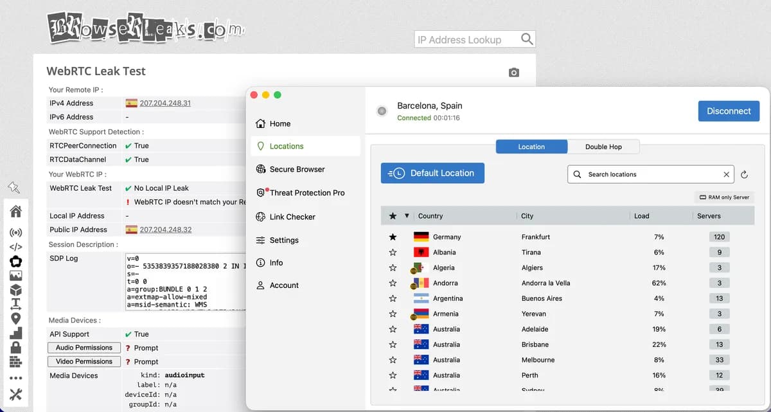
Task: Favorite the Australia Melbourne server star
Action: coord(393,361)
